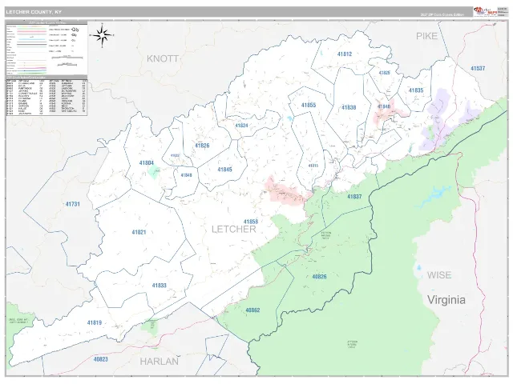
Task: Click the scale bar in the legend
Action: [67, 58]
